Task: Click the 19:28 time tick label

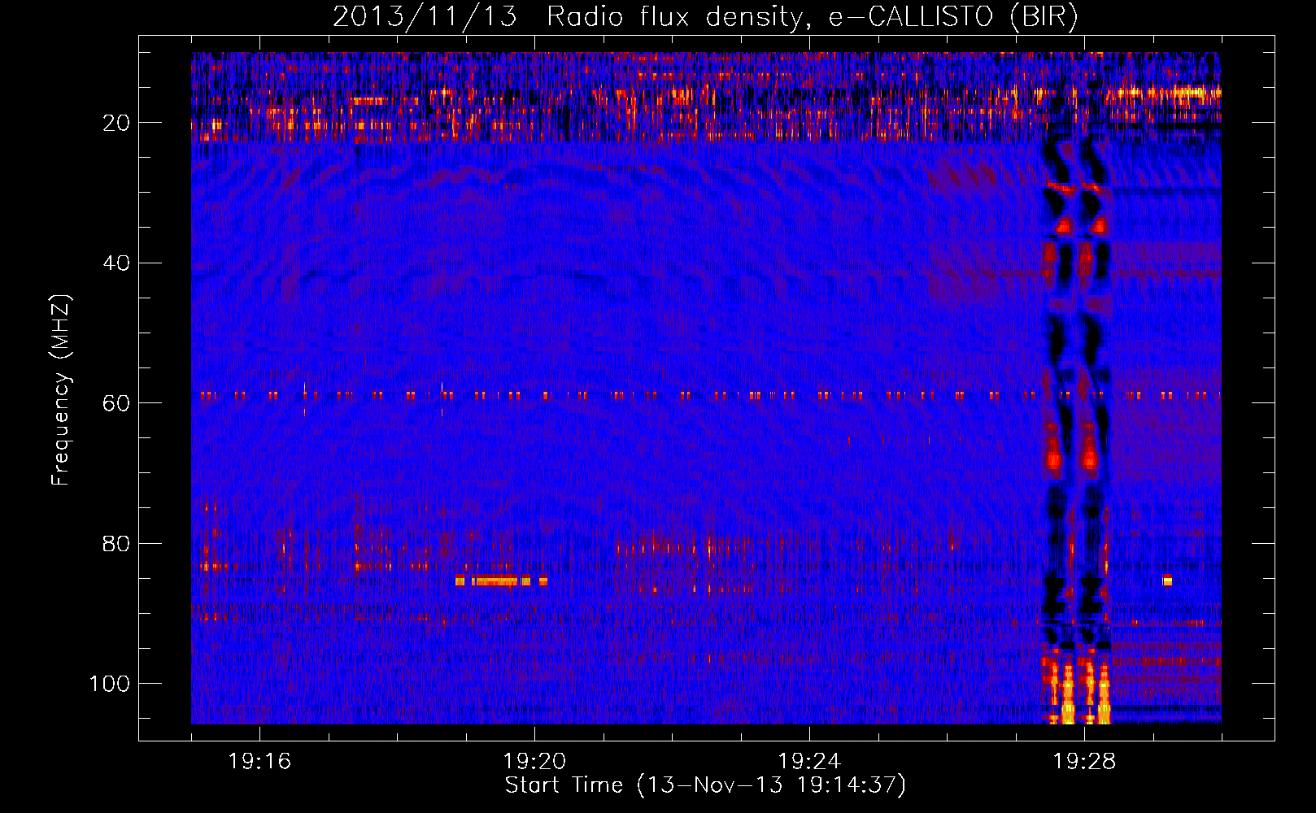Action: pos(1084,762)
